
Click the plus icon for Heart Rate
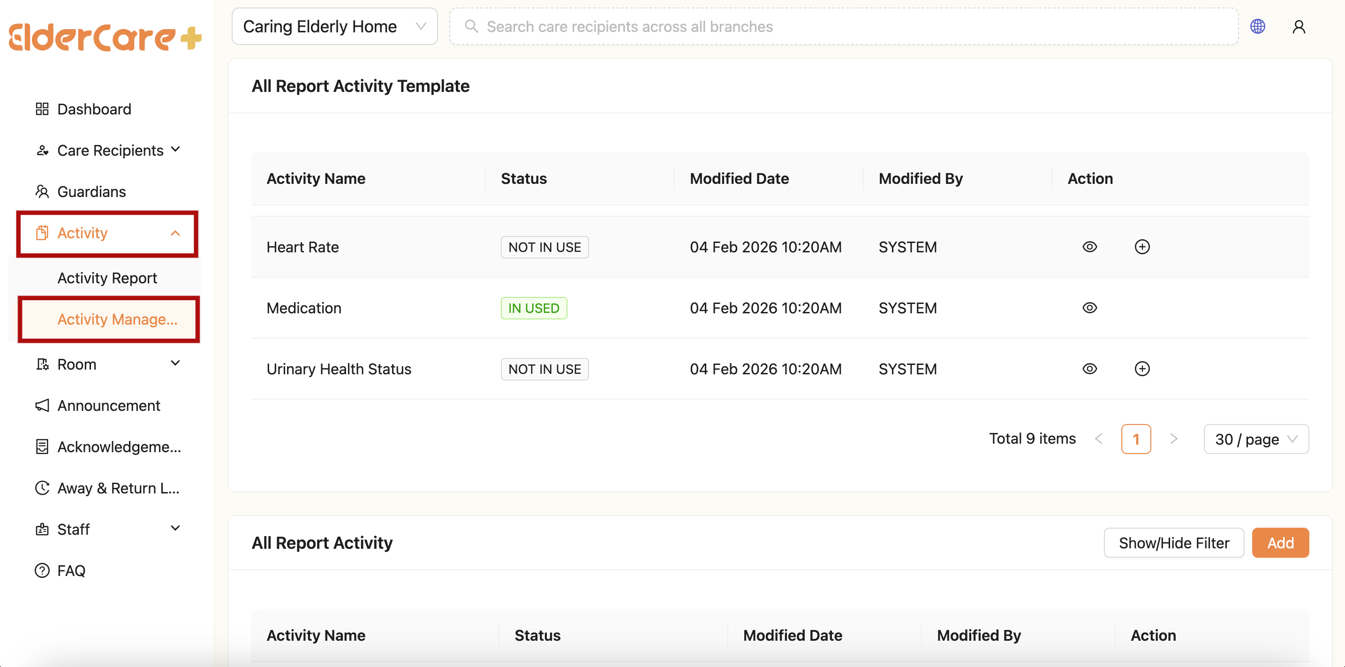1142,247
